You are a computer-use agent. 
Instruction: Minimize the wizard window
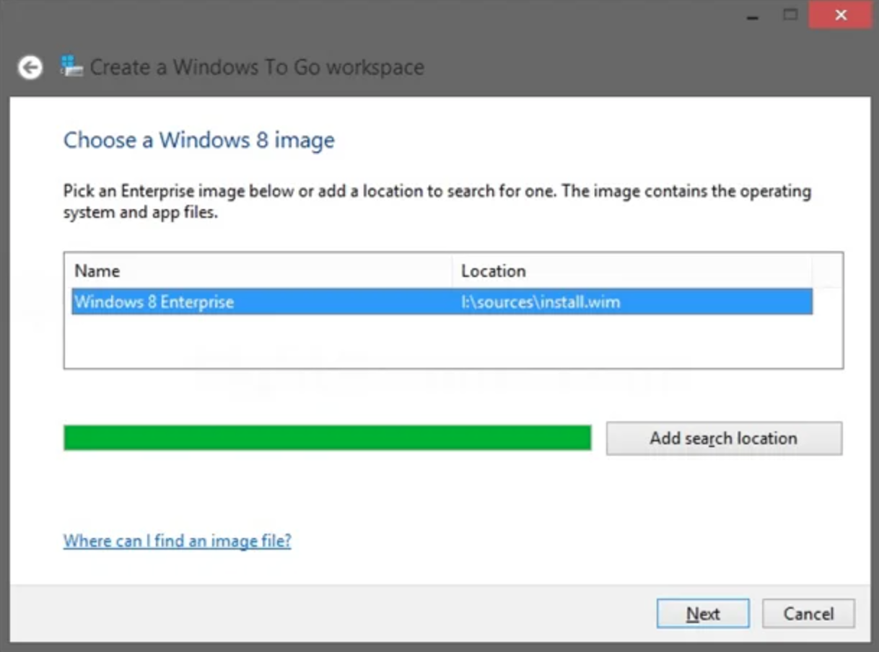click(x=753, y=16)
